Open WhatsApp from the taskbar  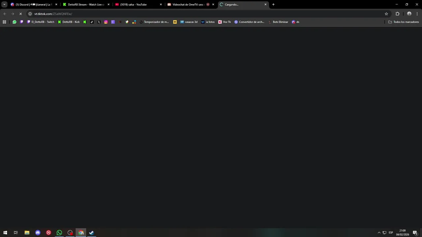pyautogui.click(x=59, y=233)
